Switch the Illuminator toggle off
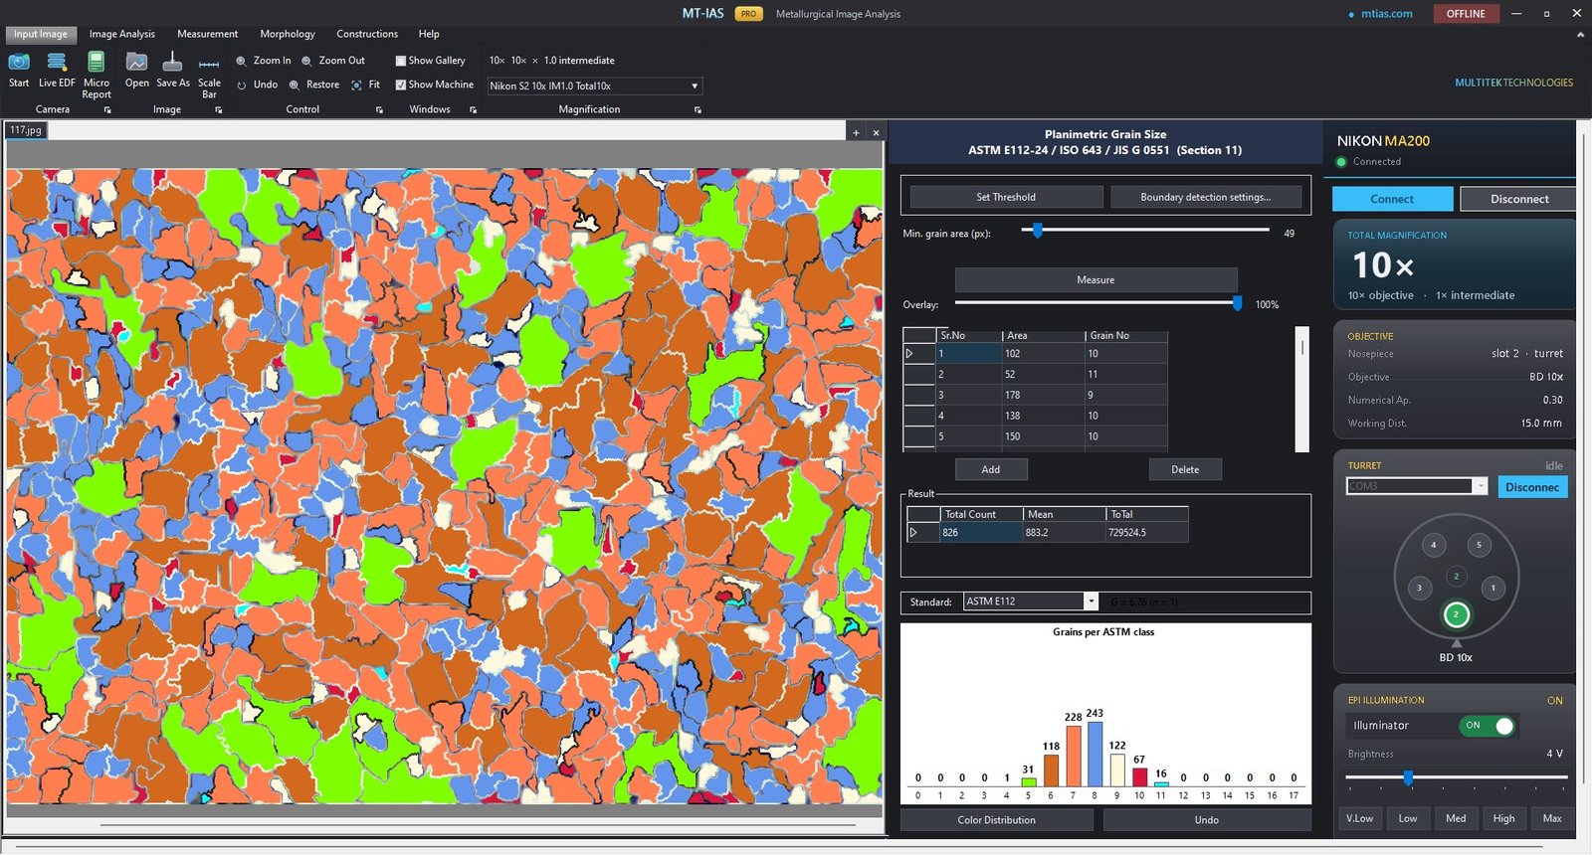Screen dimensions: 1592x855 point(1489,726)
